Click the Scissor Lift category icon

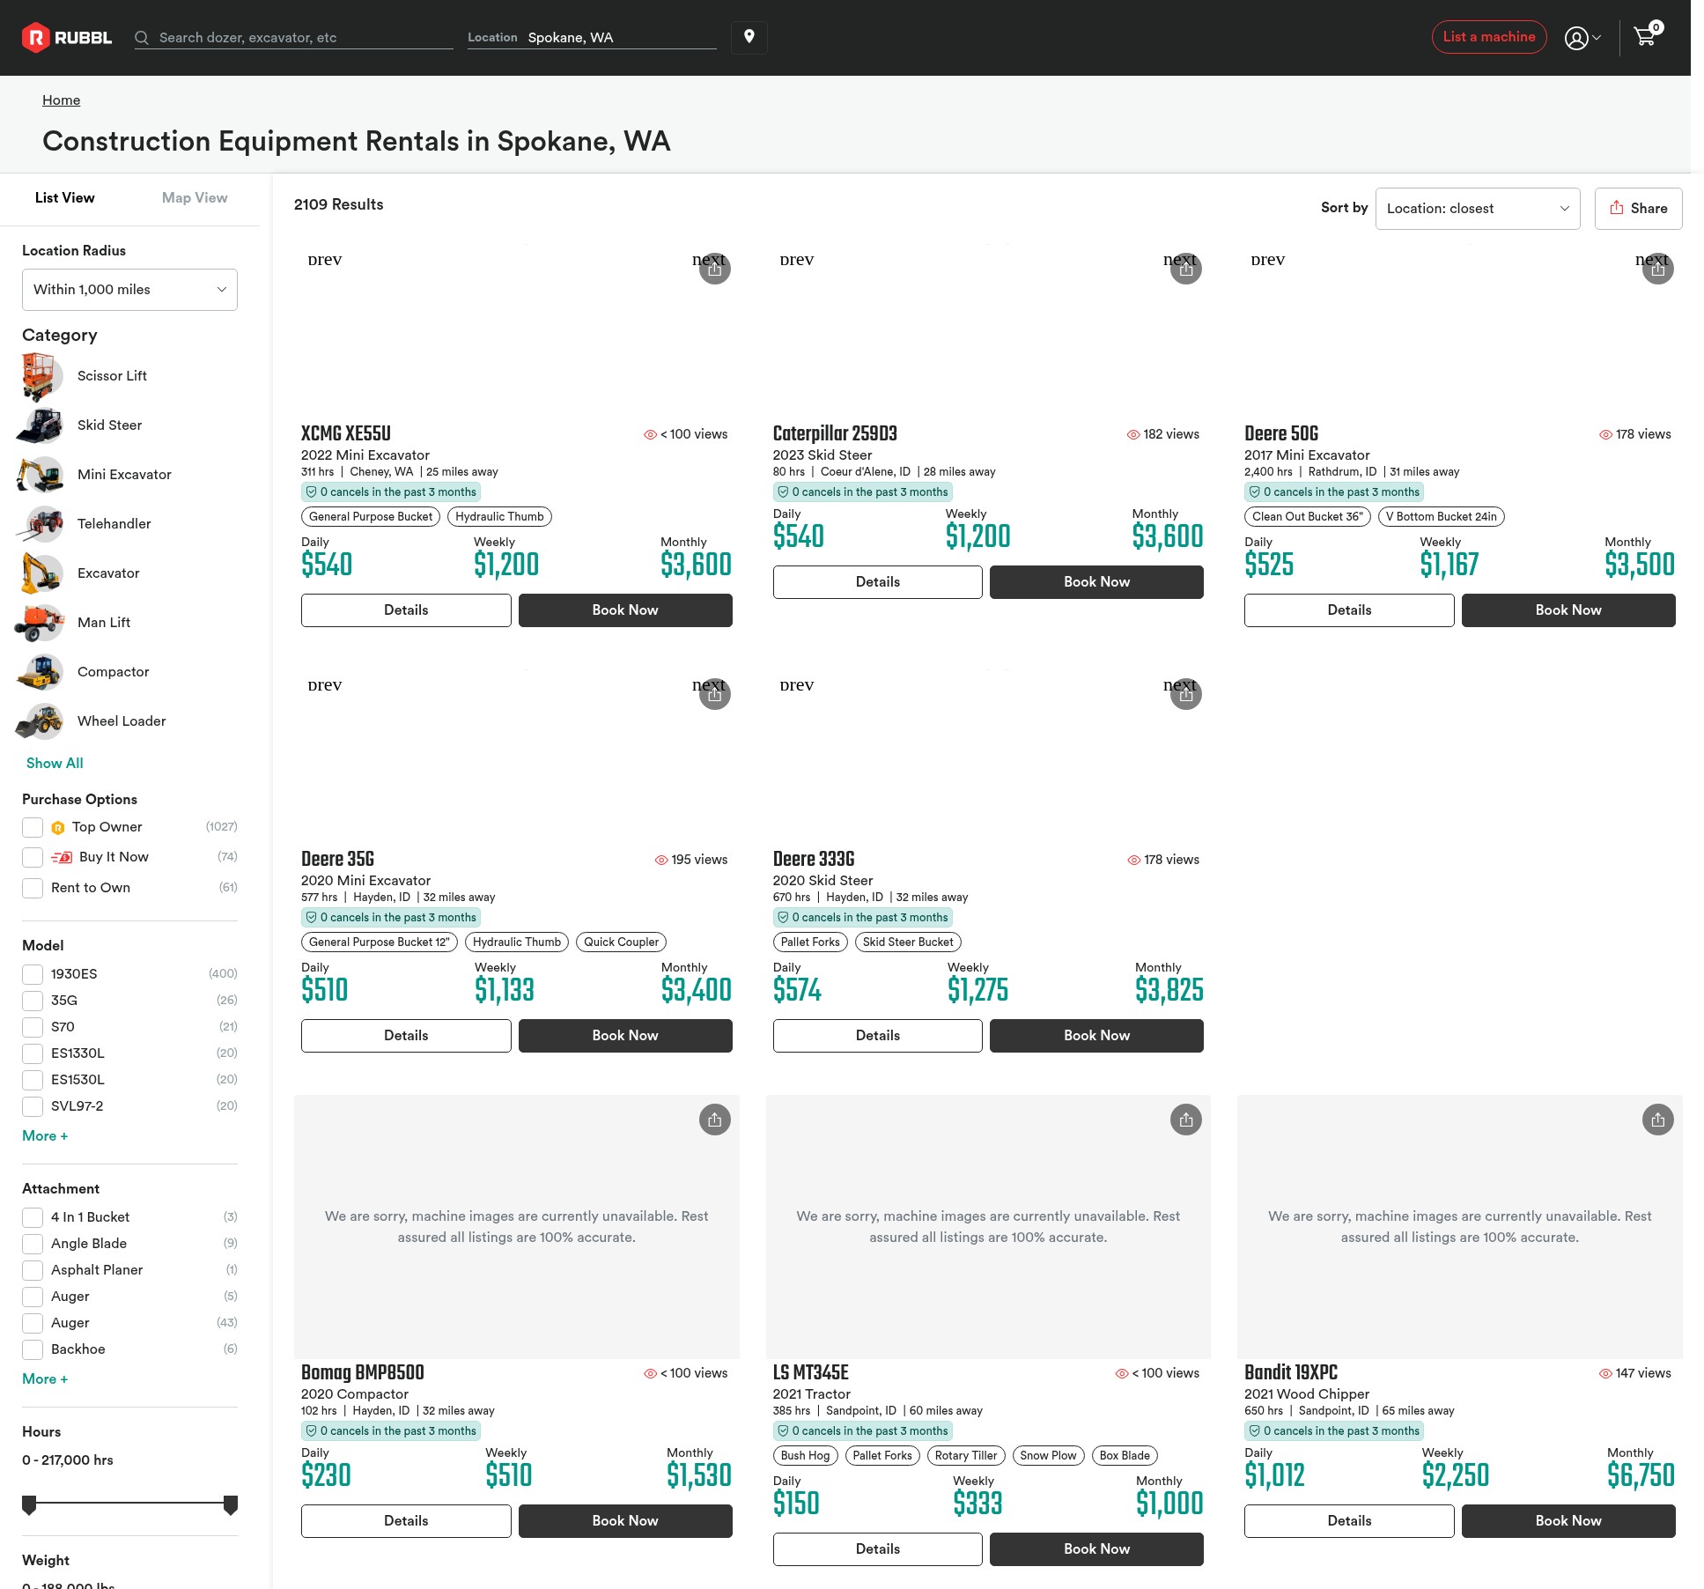tap(40, 376)
